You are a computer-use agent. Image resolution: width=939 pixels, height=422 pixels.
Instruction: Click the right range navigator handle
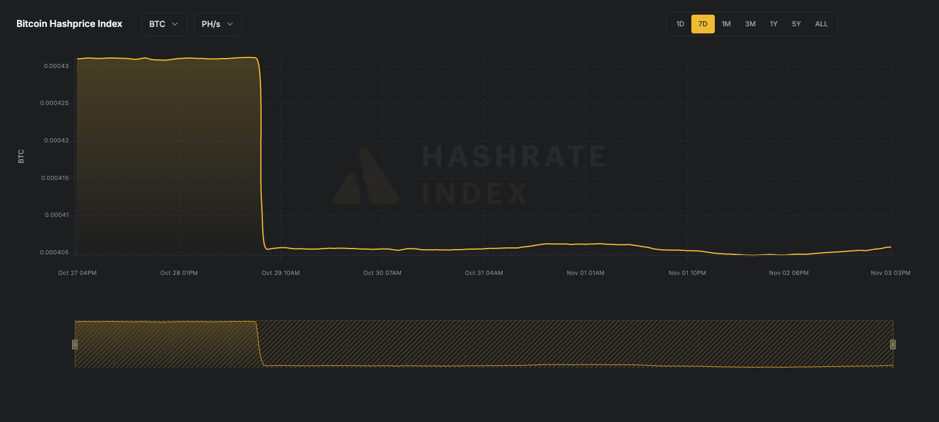(893, 344)
